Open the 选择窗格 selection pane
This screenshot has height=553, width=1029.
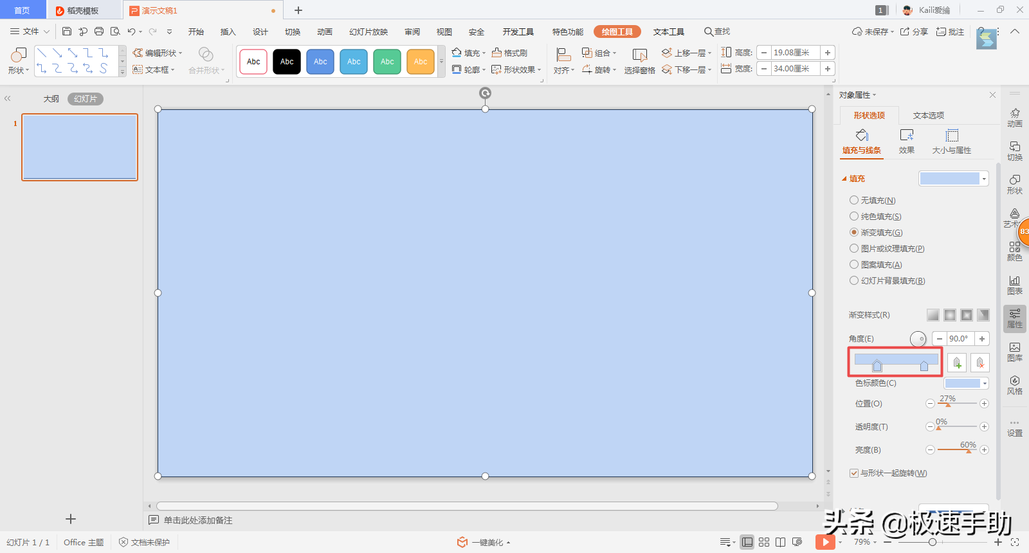point(639,61)
